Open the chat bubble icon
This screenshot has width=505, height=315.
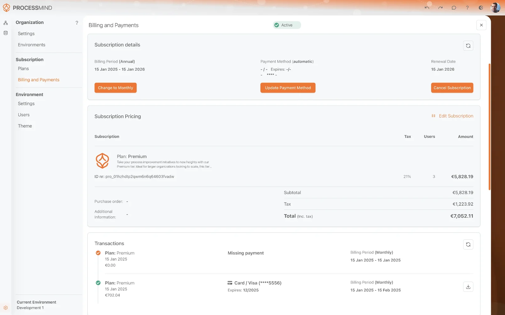coord(454,8)
